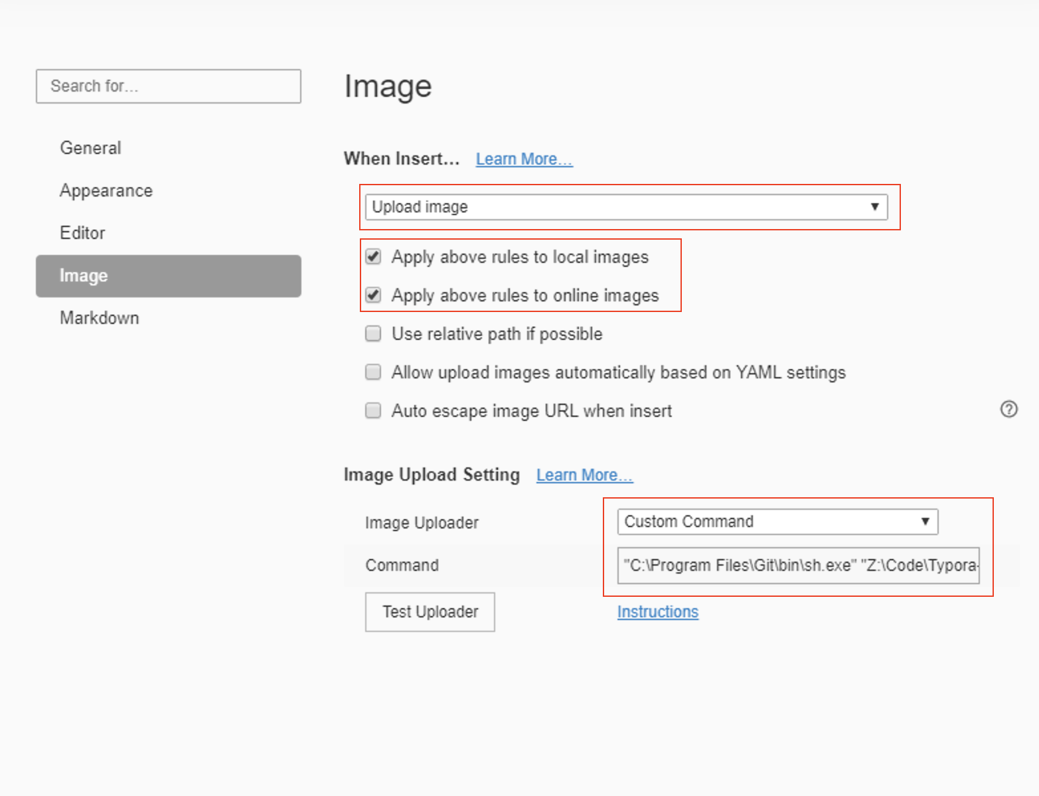
Task: Open the Custom Command uploader dropdown
Action: coord(777,522)
